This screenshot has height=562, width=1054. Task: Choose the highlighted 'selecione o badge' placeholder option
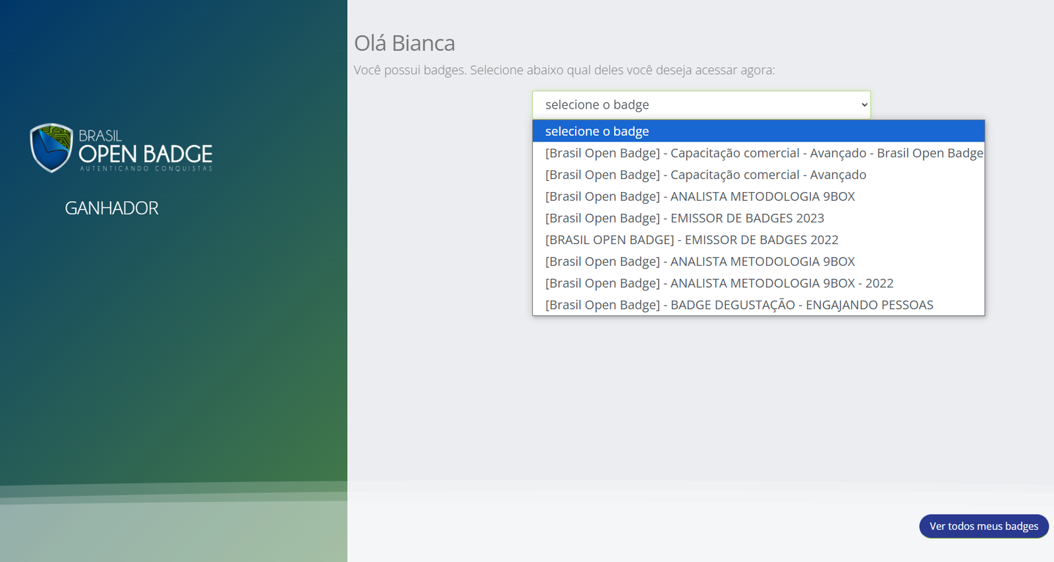[x=758, y=131]
